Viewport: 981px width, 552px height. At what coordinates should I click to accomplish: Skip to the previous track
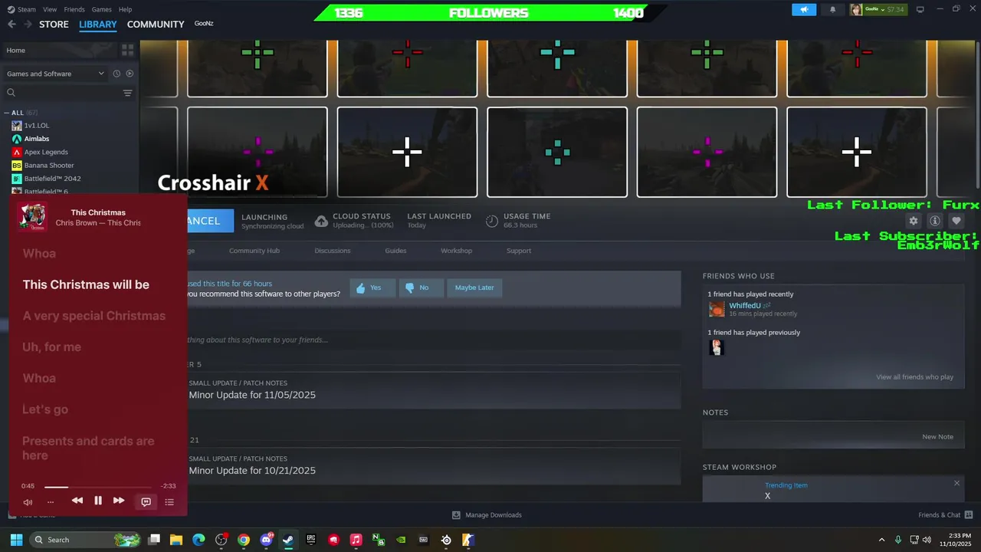point(77,501)
